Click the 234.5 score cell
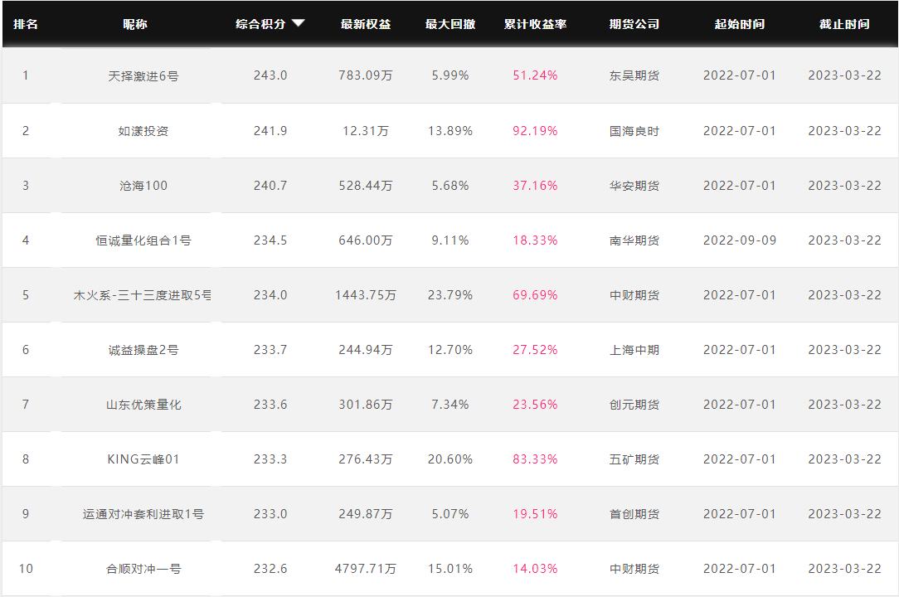The image size is (899, 597). [270, 240]
